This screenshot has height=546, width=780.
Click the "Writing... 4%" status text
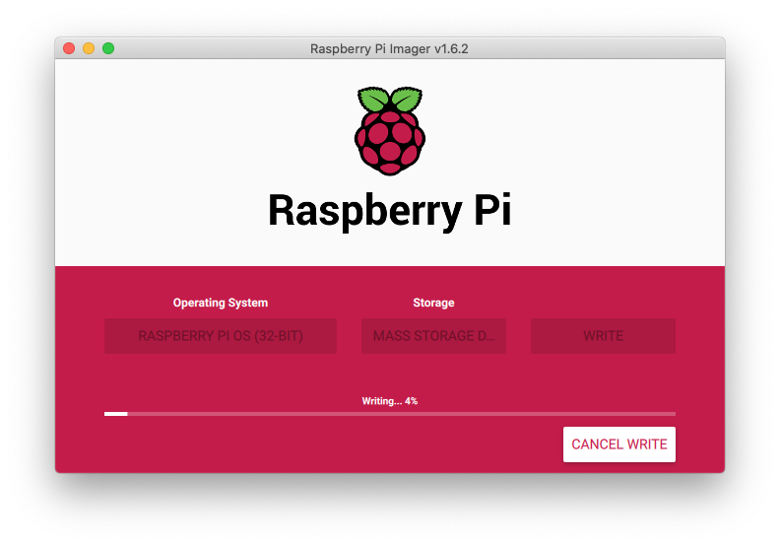[x=389, y=401]
